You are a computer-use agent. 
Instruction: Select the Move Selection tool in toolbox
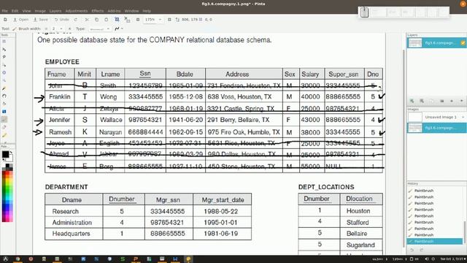(x=4, y=65)
